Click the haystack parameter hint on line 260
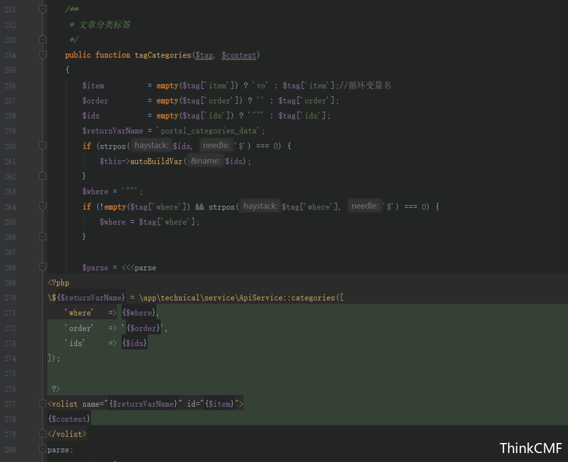 [x=151, y=145]
